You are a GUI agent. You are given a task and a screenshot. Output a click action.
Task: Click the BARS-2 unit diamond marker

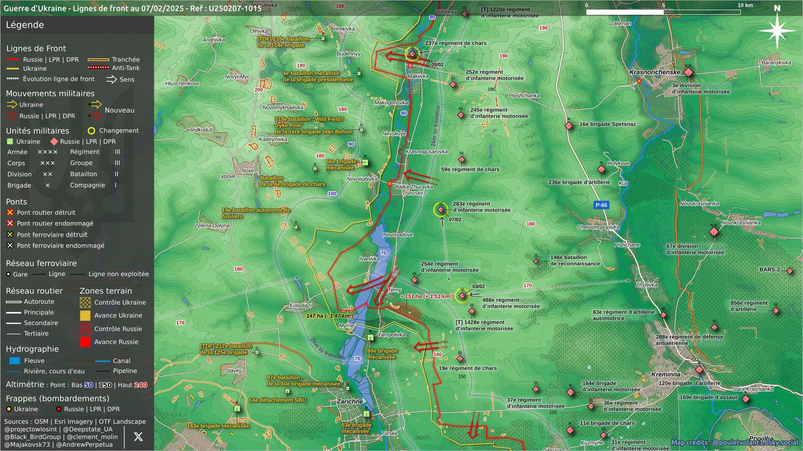(x=790, y=271)
